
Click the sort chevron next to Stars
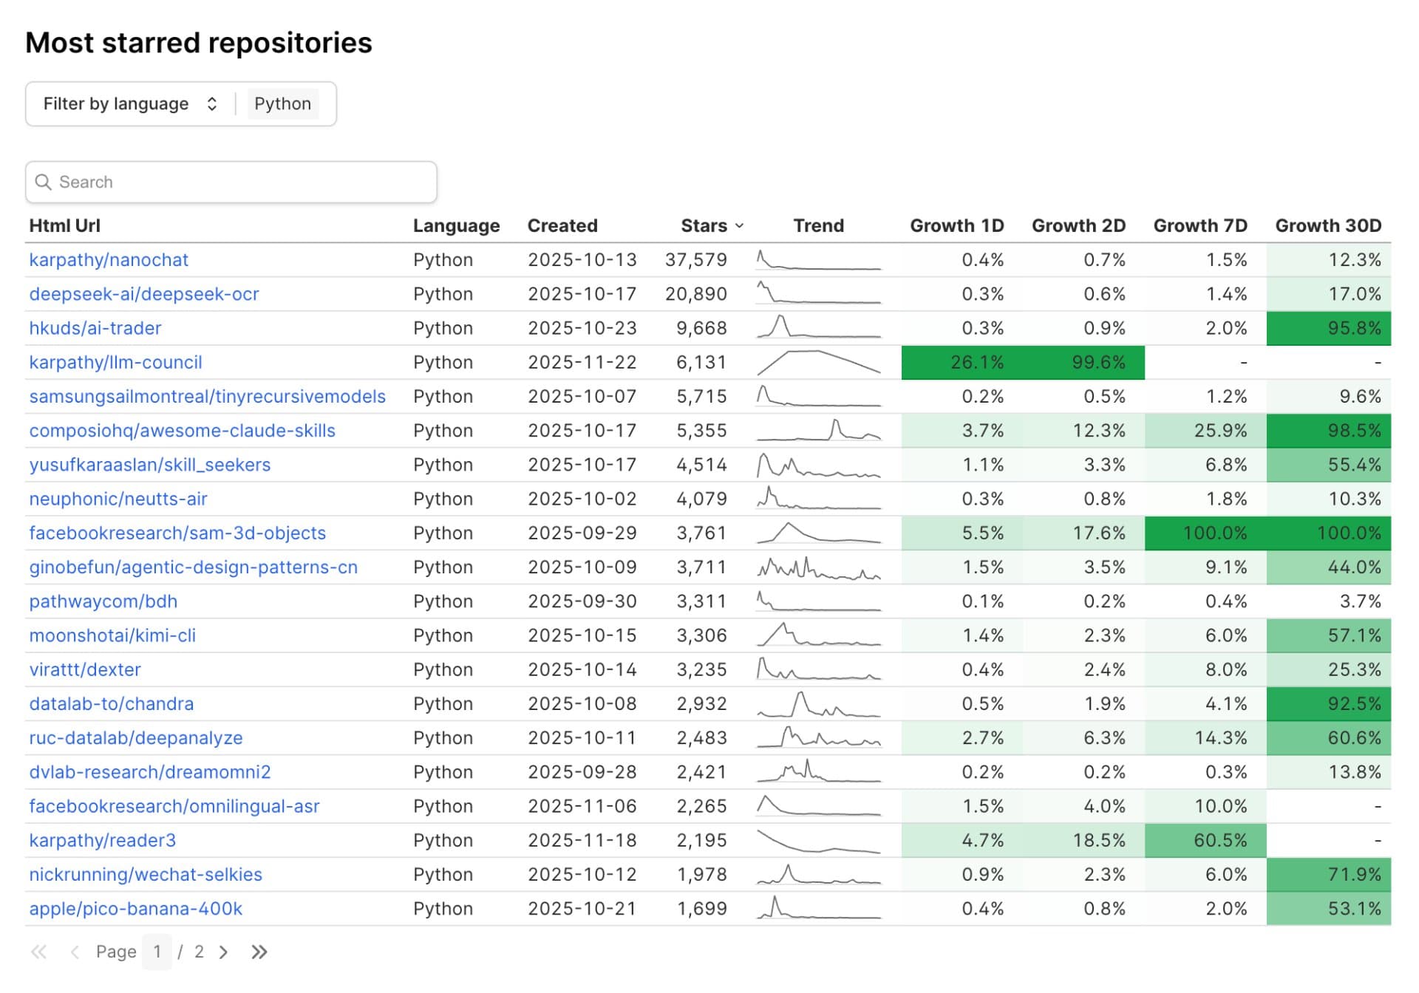point(739,225)
